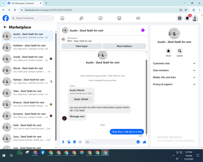This screenshot has height=162, width=203.
Task: Open the Notifications bell with 12 badge
Action: pyautogui.click(x=187, y=18)
